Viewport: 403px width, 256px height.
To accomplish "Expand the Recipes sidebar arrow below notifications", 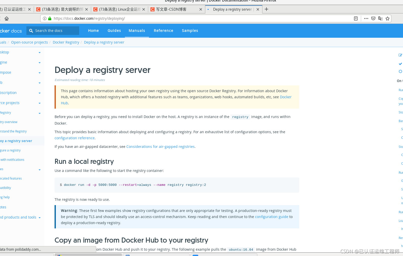I will pyautogui.click(x=40, y=170).
